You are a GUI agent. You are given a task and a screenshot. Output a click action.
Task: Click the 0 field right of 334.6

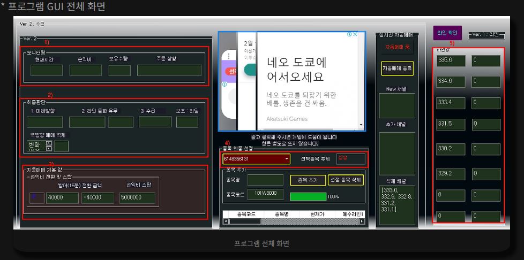486,82
